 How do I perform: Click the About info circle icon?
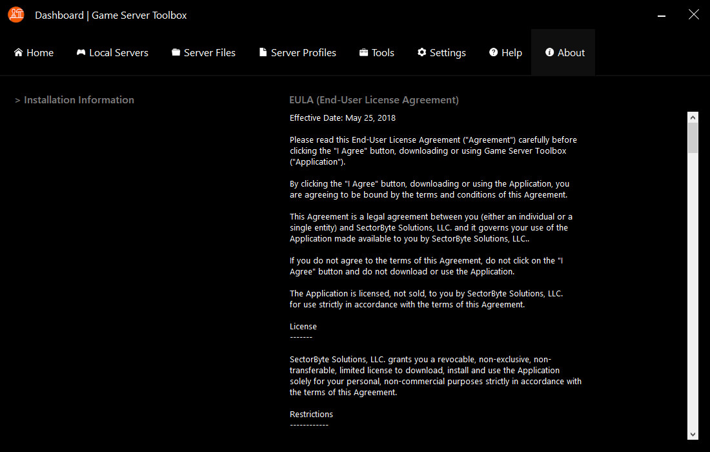pos(550,52)
